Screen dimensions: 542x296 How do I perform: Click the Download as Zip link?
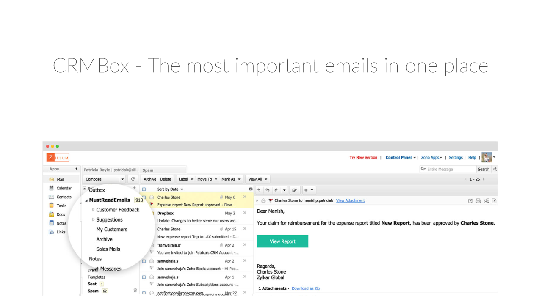[306, 288]
